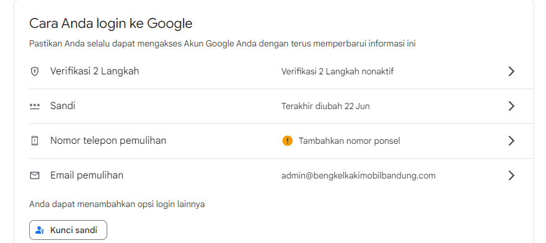
Task: Open Email pemulihan chevron arrow
Action: (511, 175)
